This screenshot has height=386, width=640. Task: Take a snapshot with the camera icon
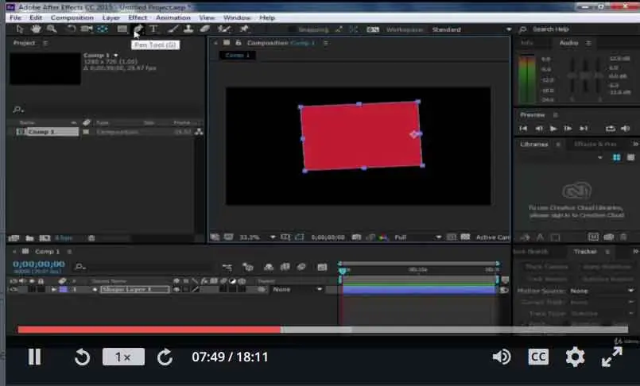pos(356,237)
